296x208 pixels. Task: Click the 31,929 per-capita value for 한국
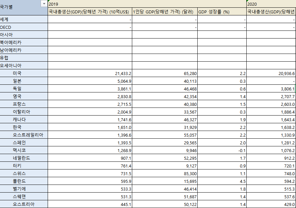coord(164,128)
